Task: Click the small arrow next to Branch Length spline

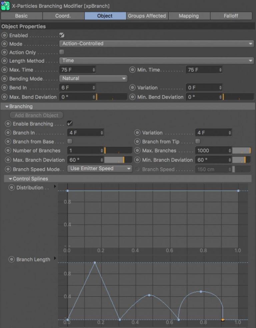Action: (x=55, y=259)
